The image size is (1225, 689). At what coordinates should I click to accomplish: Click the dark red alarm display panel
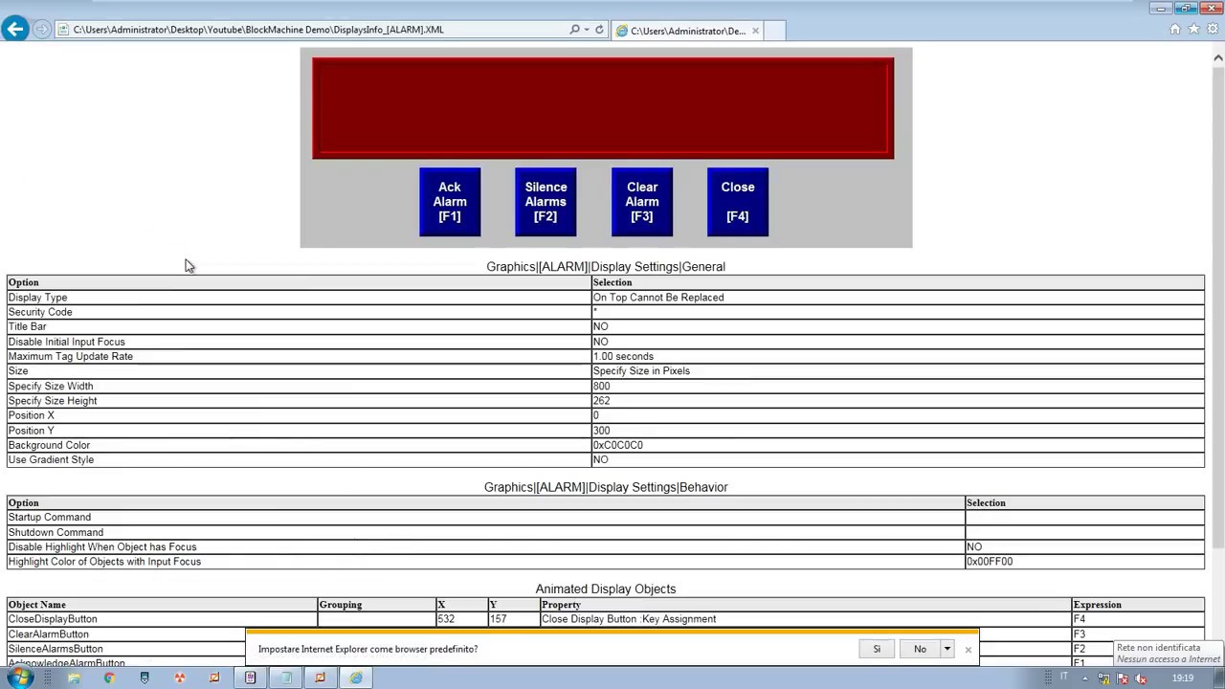coord(603,108)
